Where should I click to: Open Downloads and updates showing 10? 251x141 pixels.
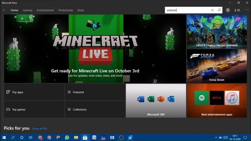[x=237, y=10]
